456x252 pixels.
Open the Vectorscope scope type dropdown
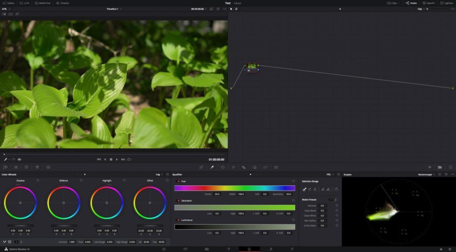(426, 175)
